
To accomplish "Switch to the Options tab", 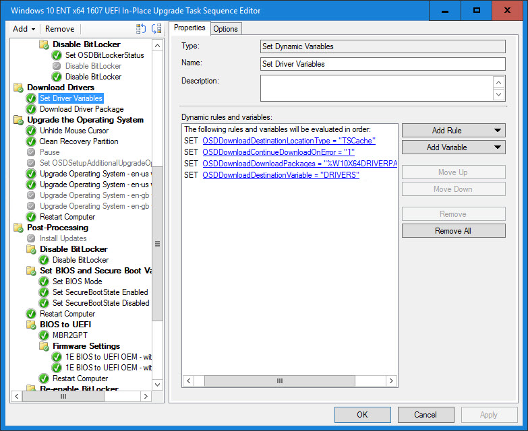I will tap(225, 28).
